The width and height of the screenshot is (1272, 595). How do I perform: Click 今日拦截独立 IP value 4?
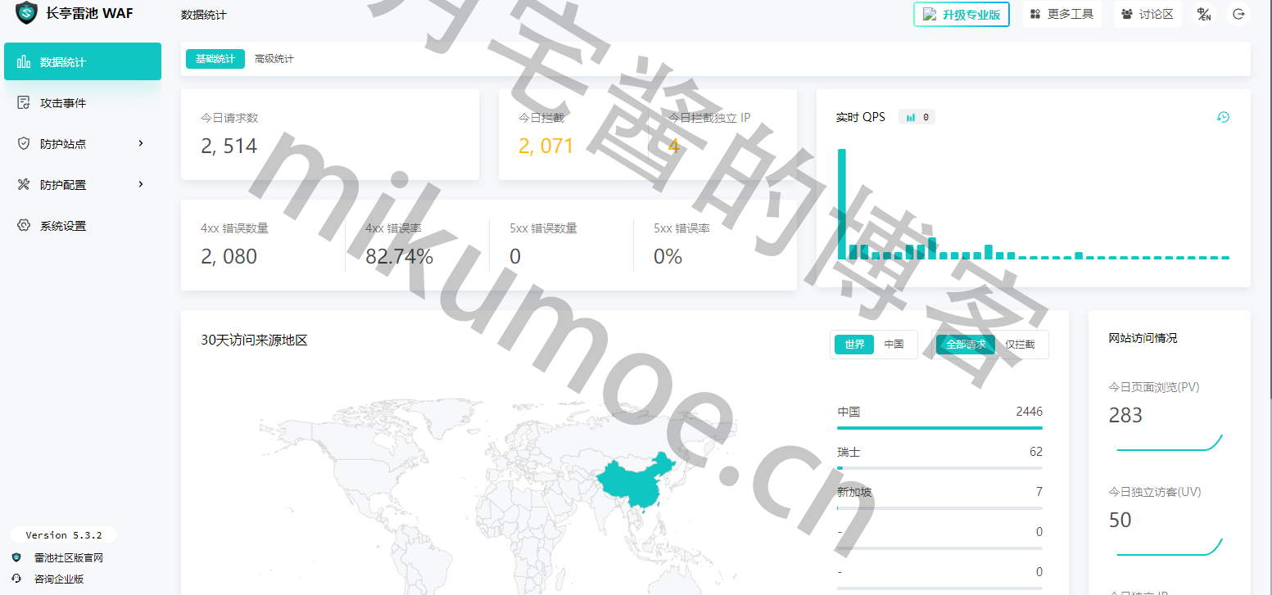click(x=673, y=146)
